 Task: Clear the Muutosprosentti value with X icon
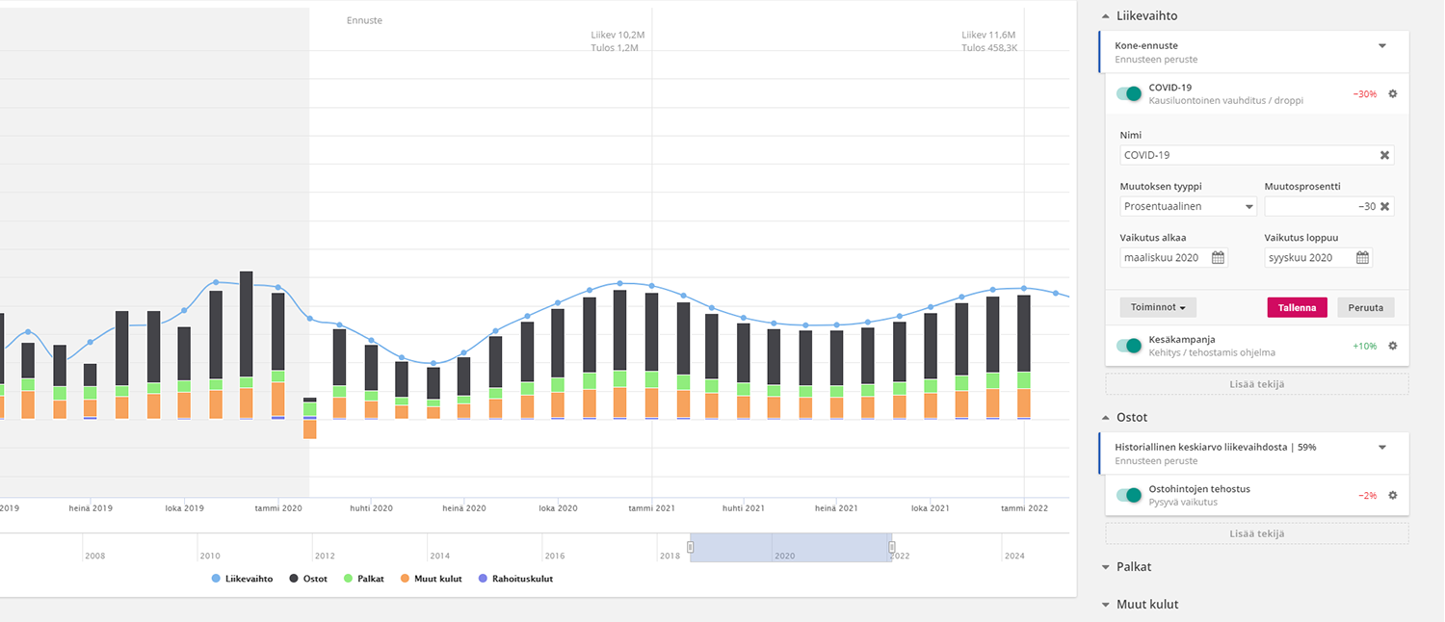[x=1384, y=206]
